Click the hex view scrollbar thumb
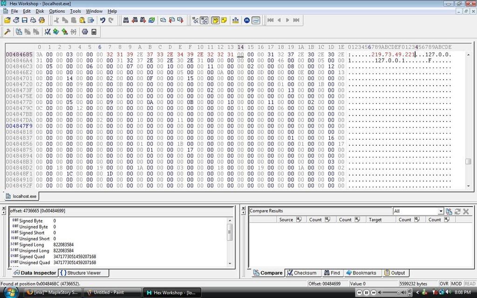This screenshot has height=298, width=477. point(468,162)
